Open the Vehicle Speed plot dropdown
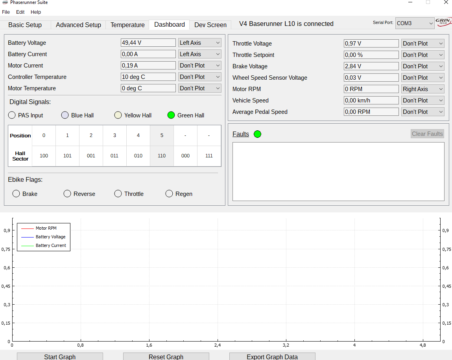This screenshot has width=452, height=360. pyautogui.click(x=422, y=100)
